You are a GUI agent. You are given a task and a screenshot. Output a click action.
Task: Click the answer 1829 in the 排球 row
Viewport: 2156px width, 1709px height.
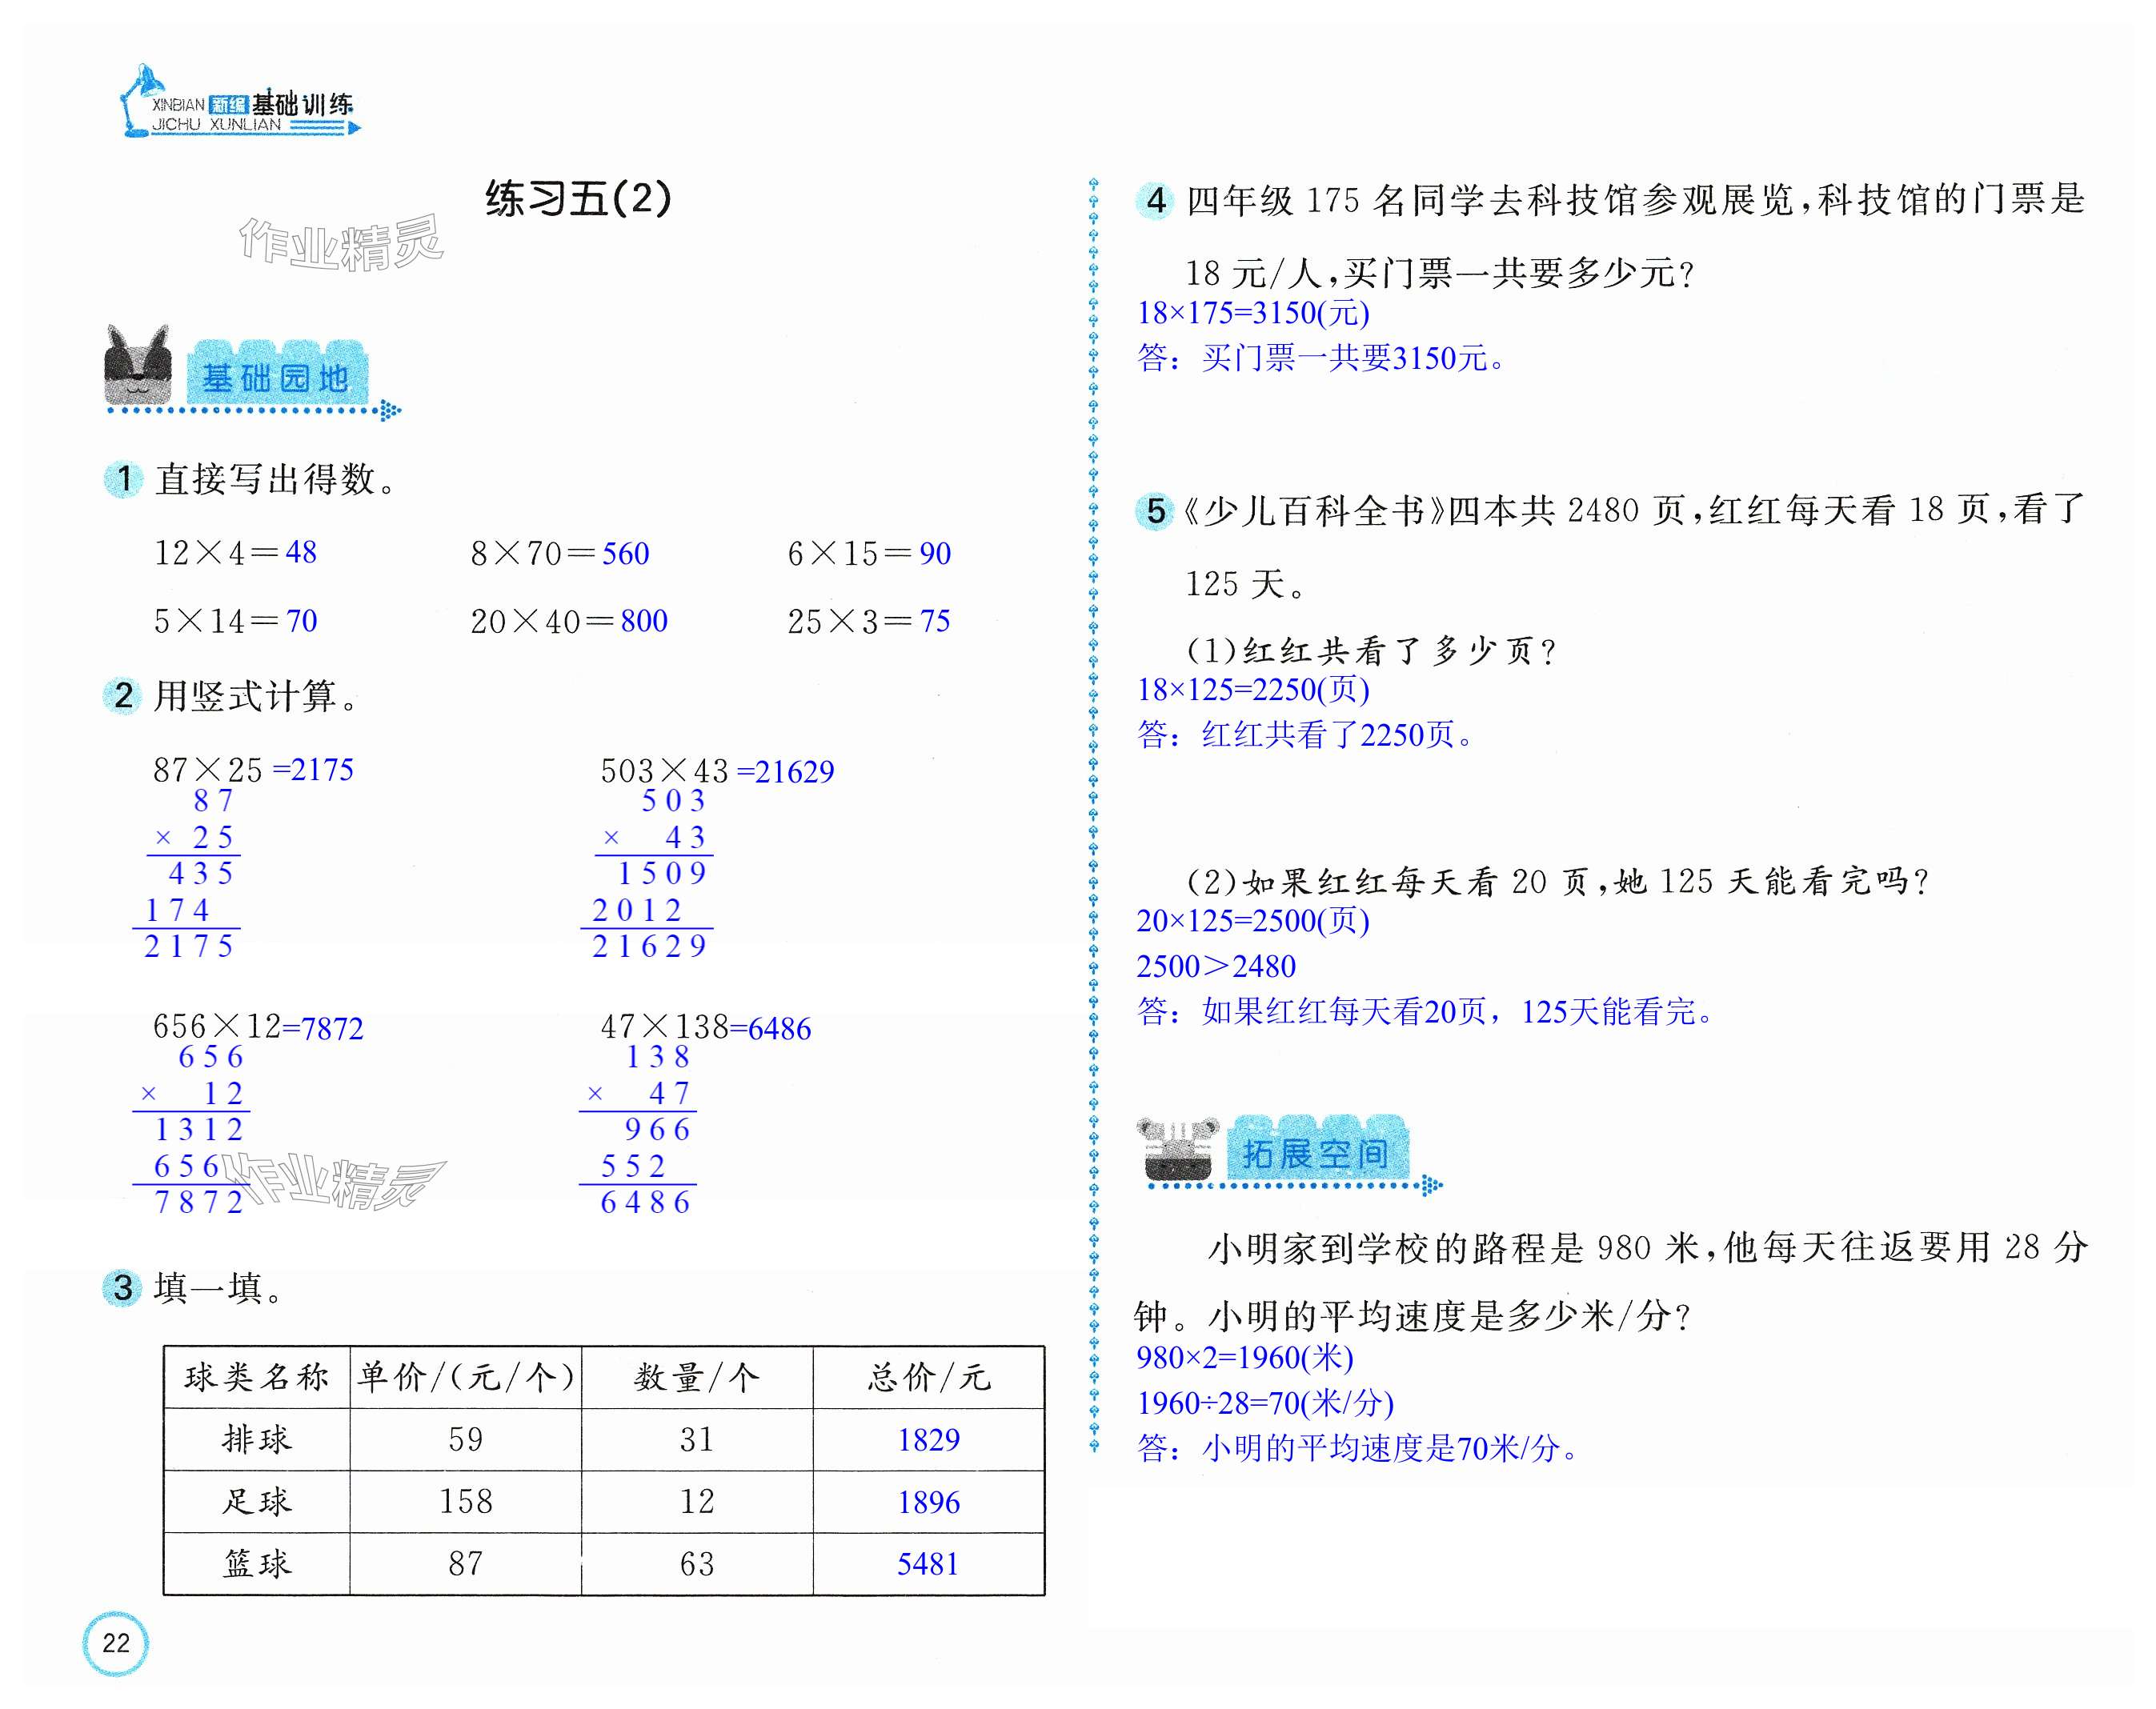[928, 1439]
